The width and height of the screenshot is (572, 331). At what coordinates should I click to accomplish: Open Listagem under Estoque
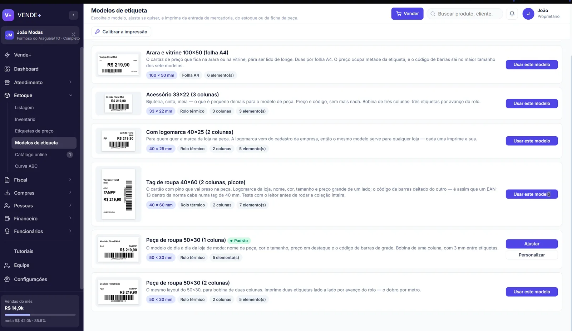point(24,108)
